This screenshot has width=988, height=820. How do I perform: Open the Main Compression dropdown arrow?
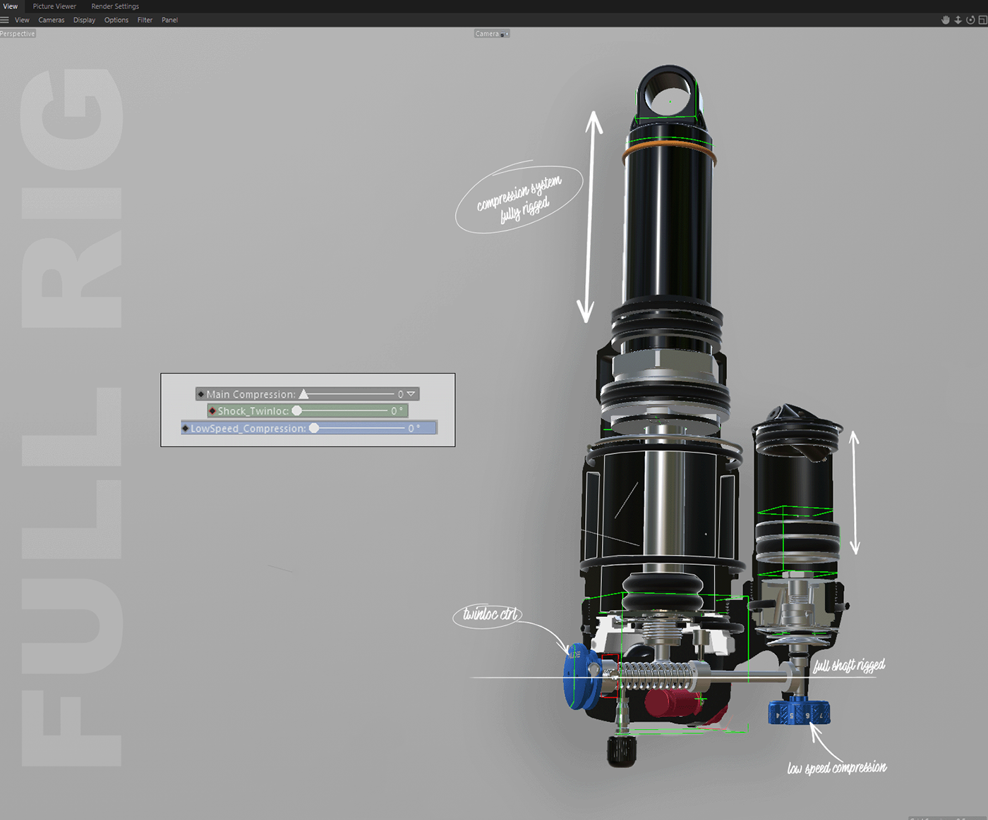(x=411, y=394)
